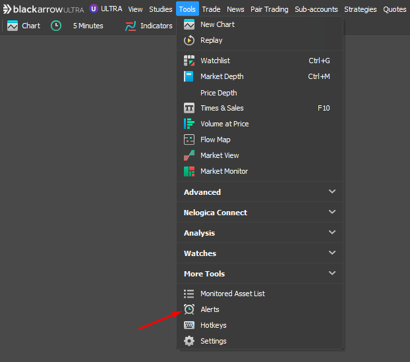
Task: Select Price Depth menu entry
Action: pos(219,93)
